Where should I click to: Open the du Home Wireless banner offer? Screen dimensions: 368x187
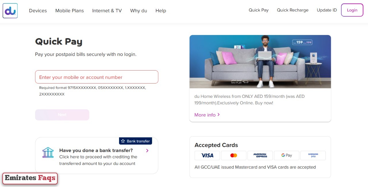(x=260, y=61)
